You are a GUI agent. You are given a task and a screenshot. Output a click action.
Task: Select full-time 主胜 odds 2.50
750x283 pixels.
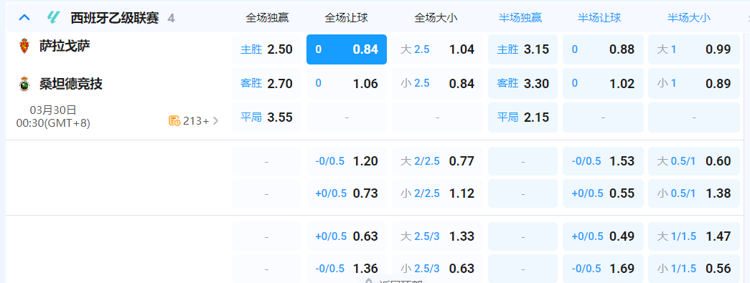267,49
